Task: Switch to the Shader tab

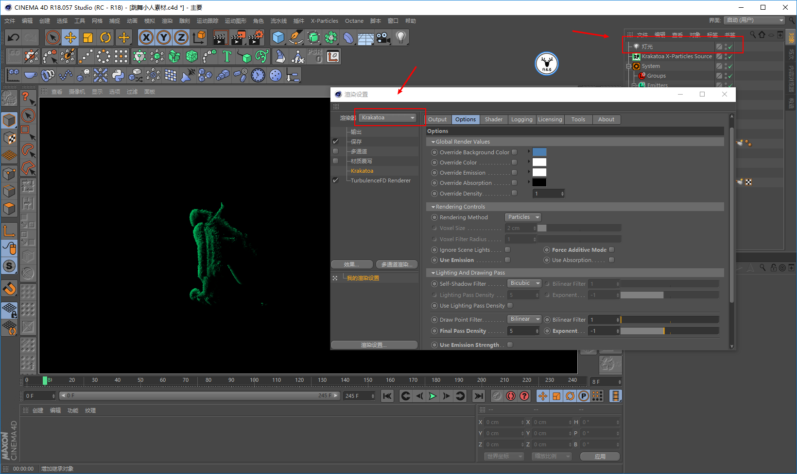Action: [x=494, y=119]
